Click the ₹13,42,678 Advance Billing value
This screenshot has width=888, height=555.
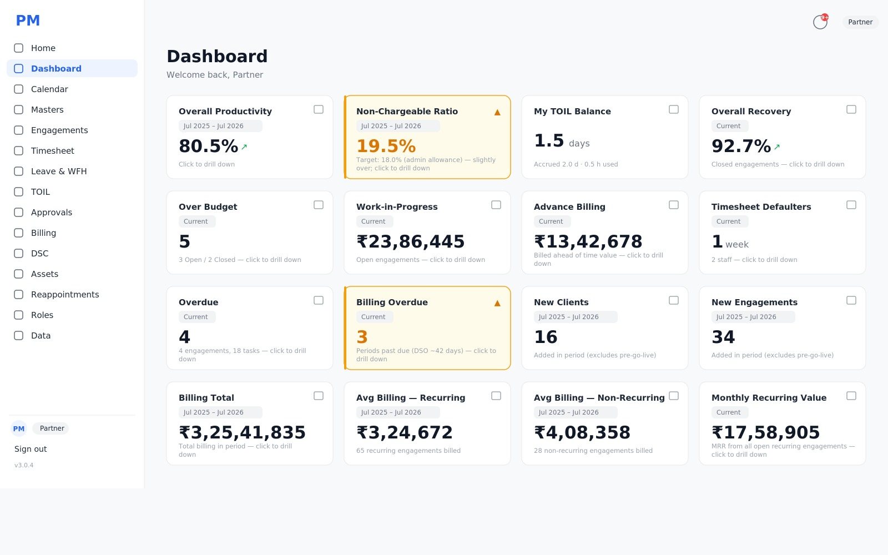pyautogui.click(x=588, y=241)
